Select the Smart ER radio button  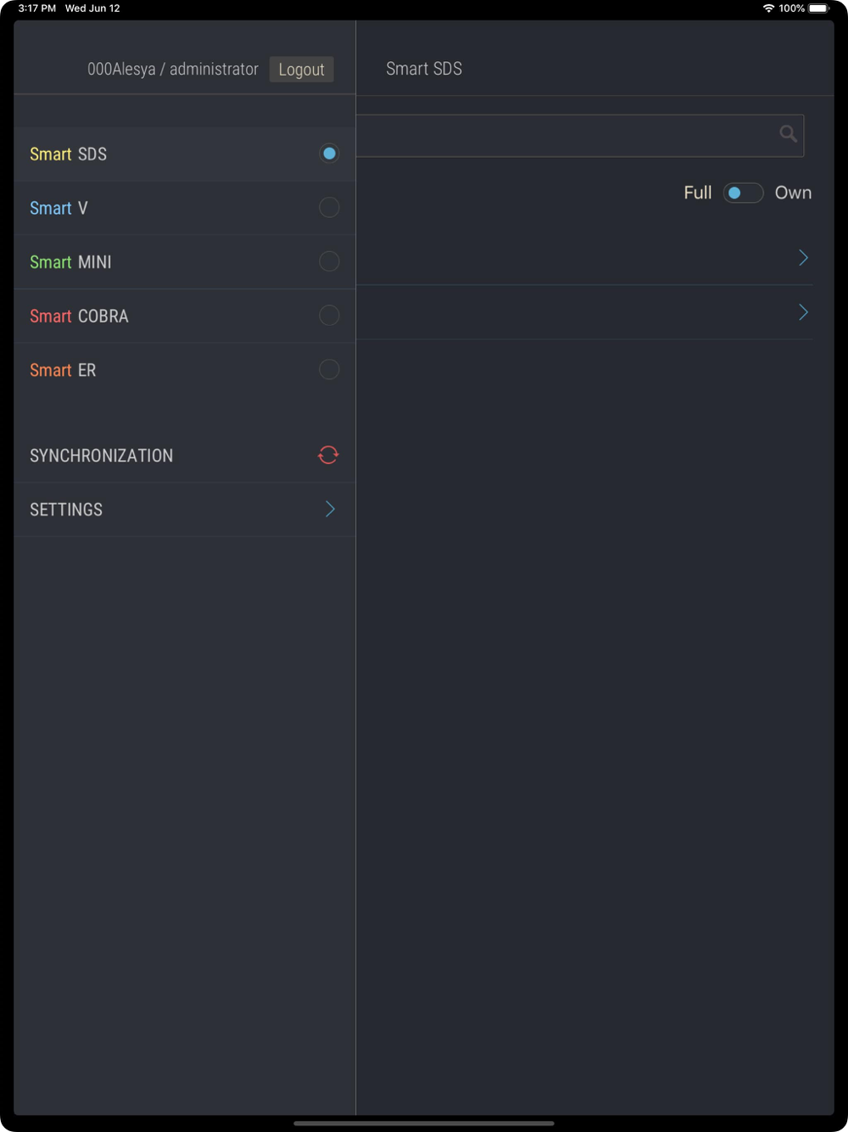[329, 369]
